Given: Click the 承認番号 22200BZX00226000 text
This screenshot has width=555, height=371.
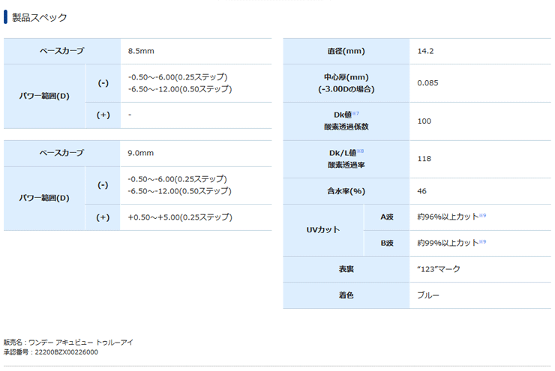Looking at the screenshot, I should (51, 352).
